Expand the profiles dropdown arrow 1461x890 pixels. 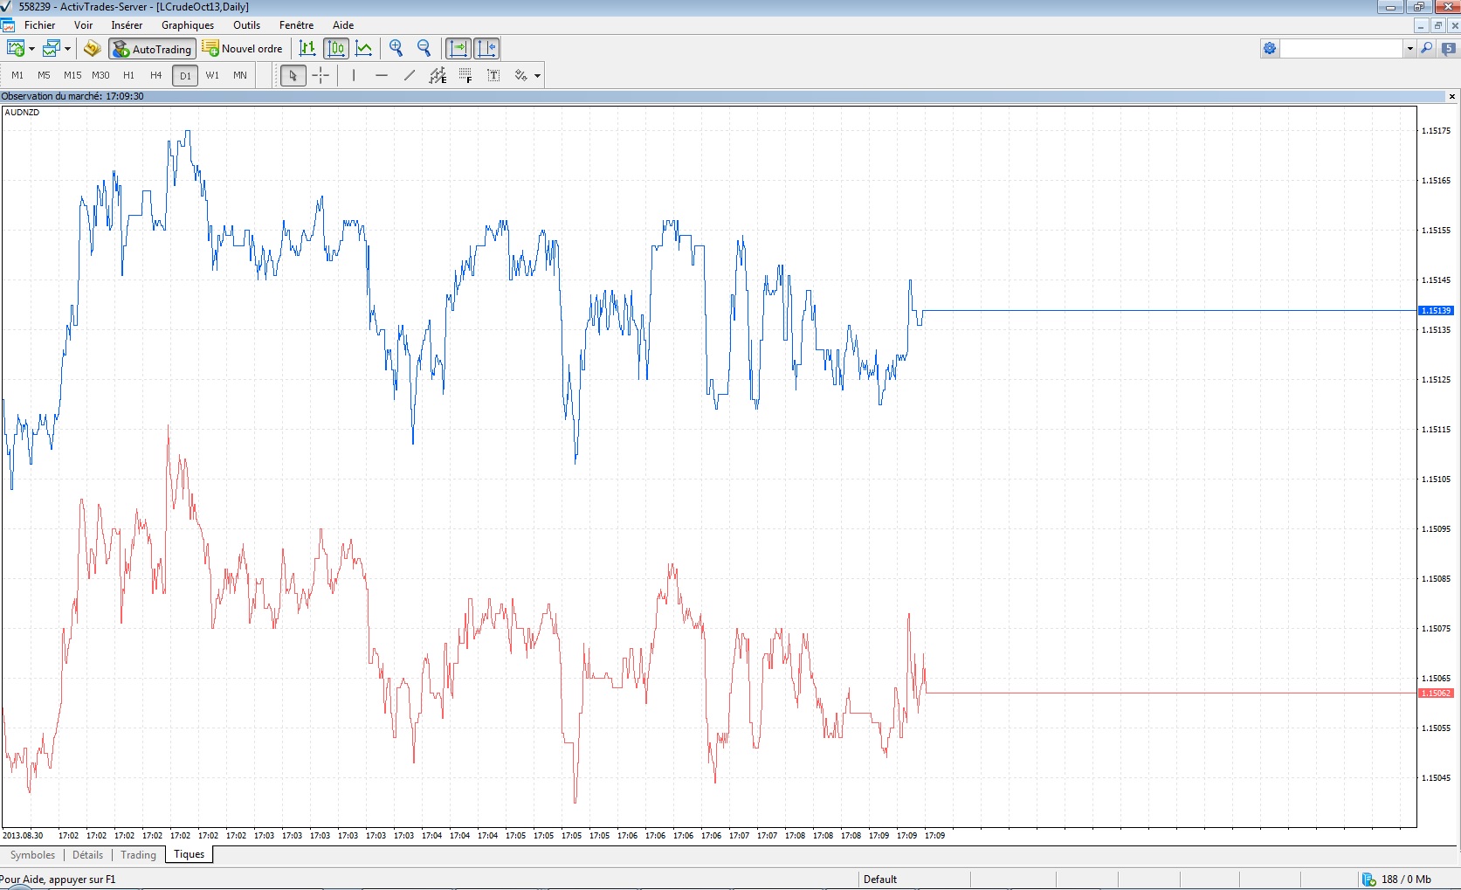coord(67,49)
